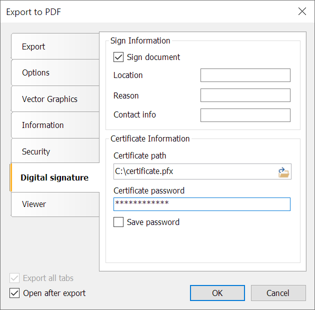315x310 pixels.
Task: Close the Export to PDF dialog
Action: coord(302,11)
